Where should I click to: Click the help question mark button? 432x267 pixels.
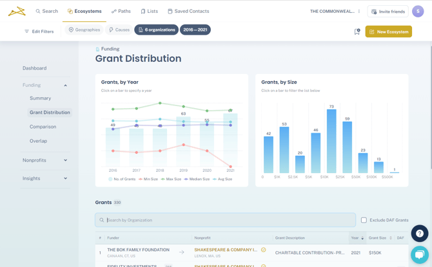[x=419, y=234]
